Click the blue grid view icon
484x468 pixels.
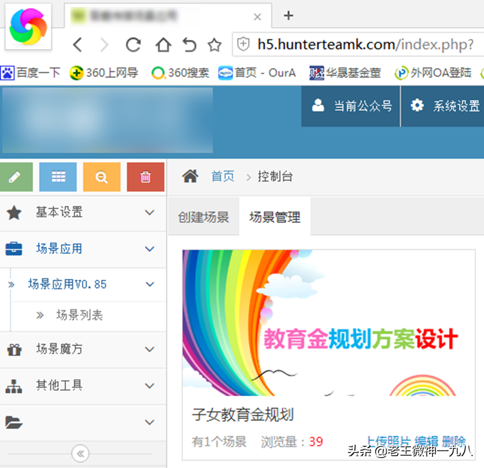coord(57,177)
